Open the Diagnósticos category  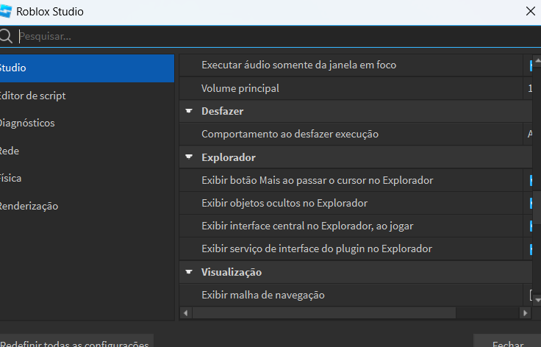(x=87, y=123)
